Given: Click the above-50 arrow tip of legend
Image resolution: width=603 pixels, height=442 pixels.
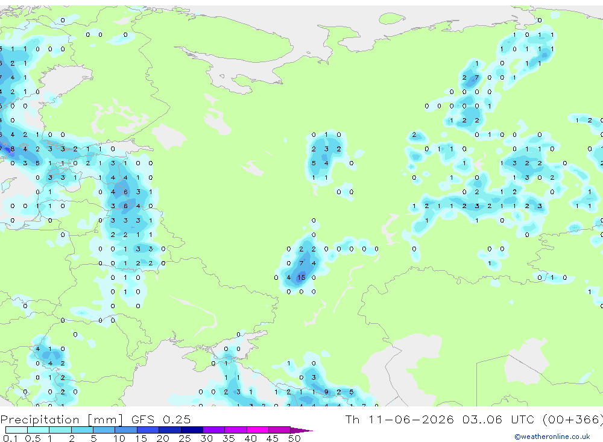Looking at the screenshot, I should [x=301, y=430].
